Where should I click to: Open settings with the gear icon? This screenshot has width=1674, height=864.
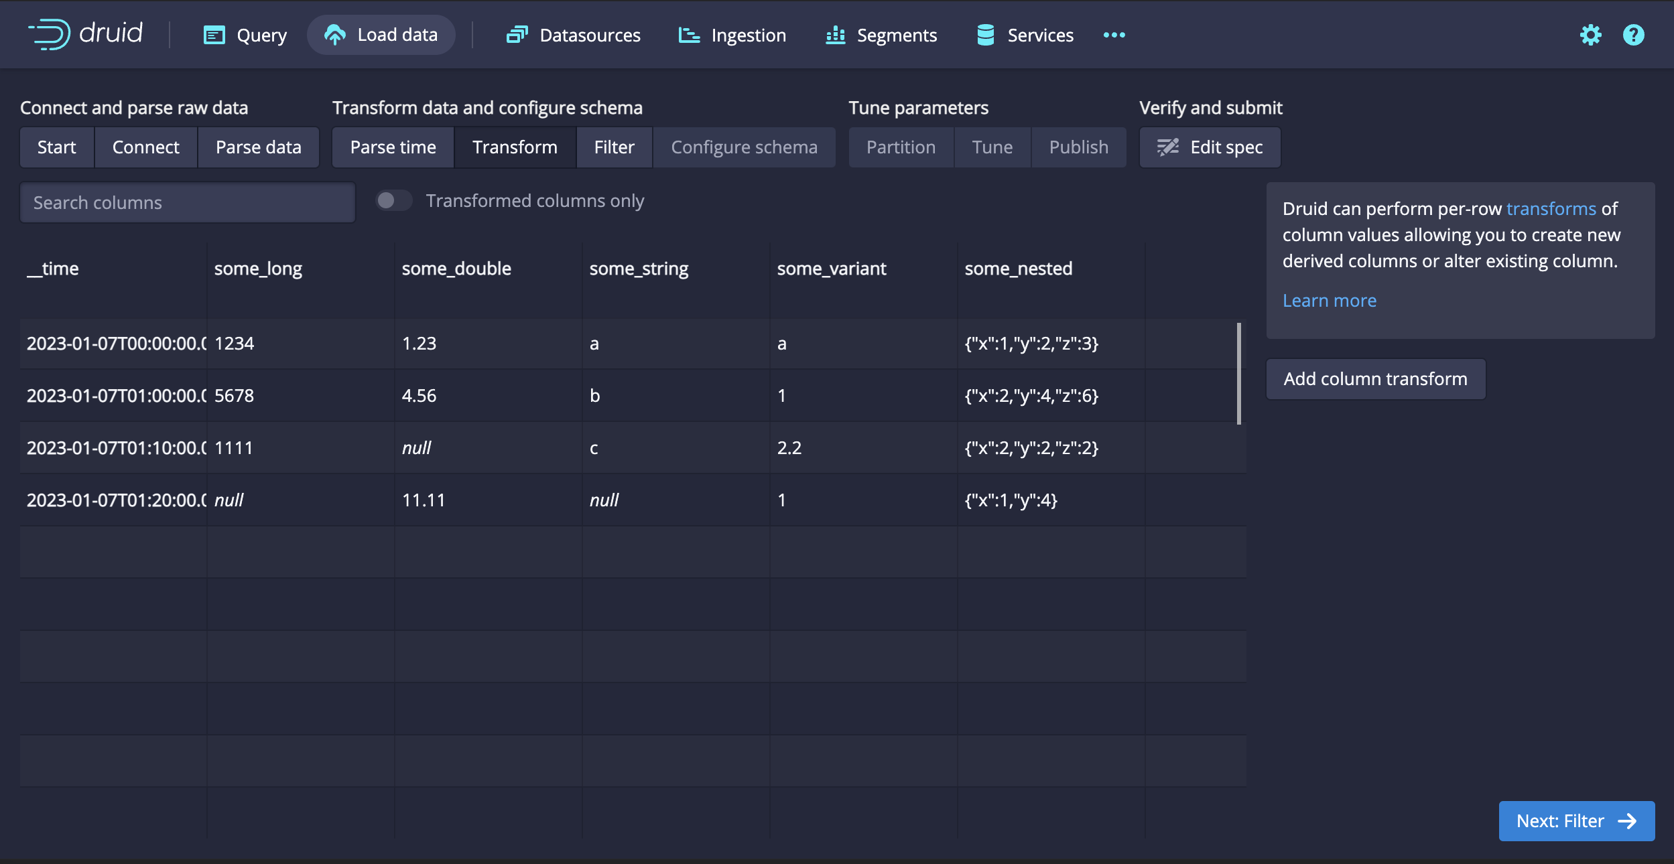(x=1590, y=35)
